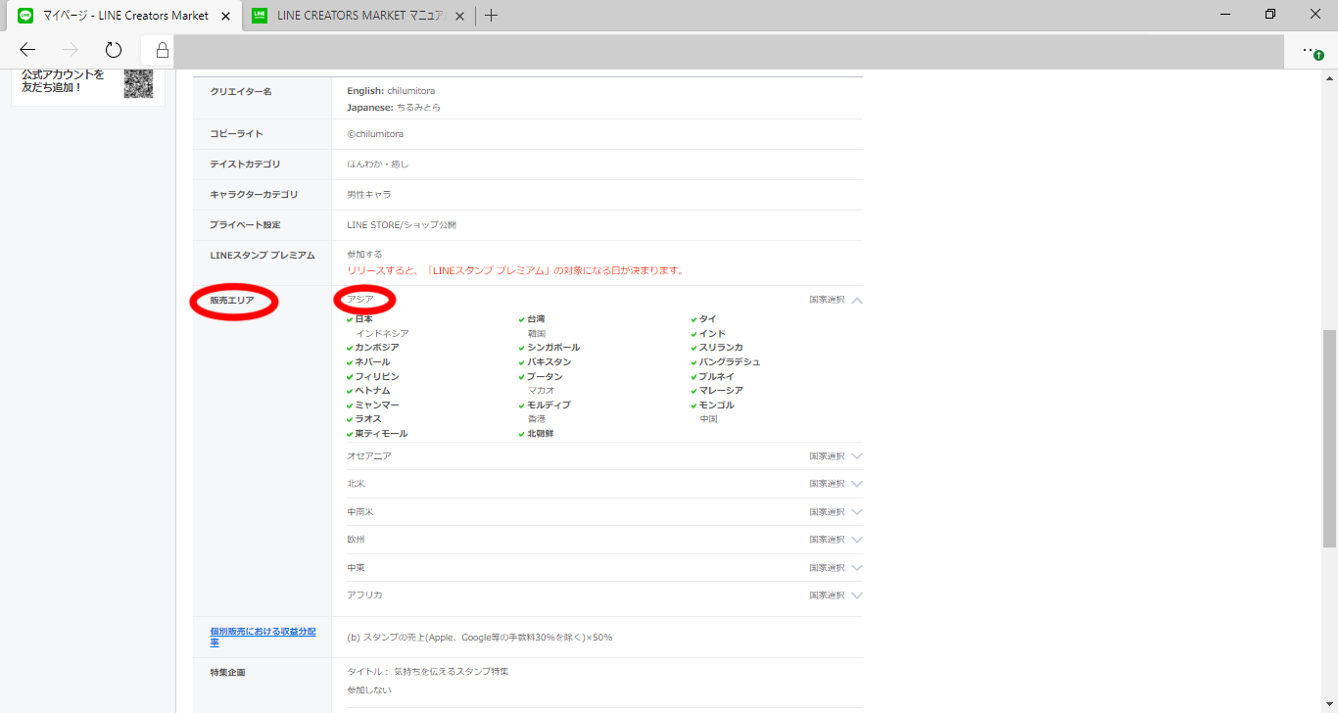Screen dimensions: 1338x713
Task: Click the 北朝鮮 country entry
Action: tap(536, 434)
